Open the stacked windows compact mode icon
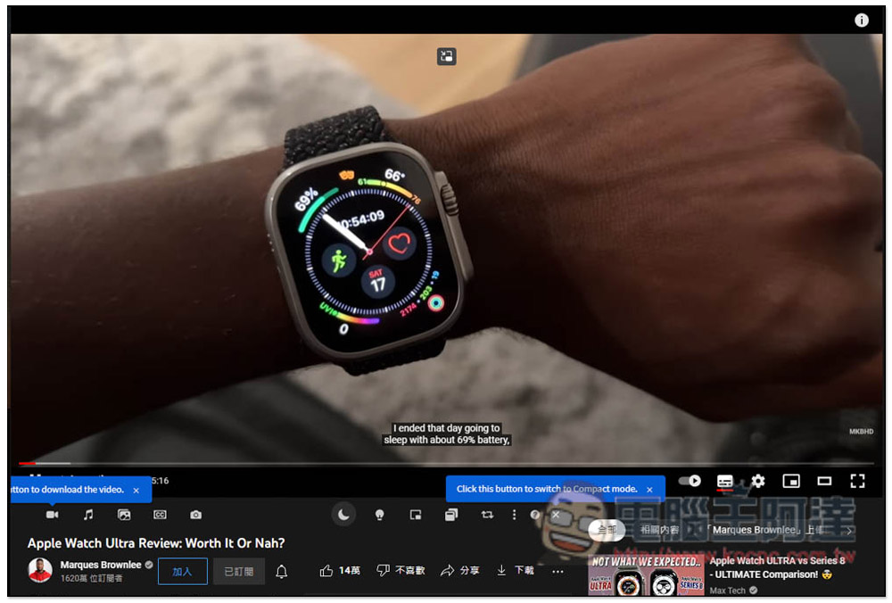This screenshot has height=603, width=892. pos(451,515)
